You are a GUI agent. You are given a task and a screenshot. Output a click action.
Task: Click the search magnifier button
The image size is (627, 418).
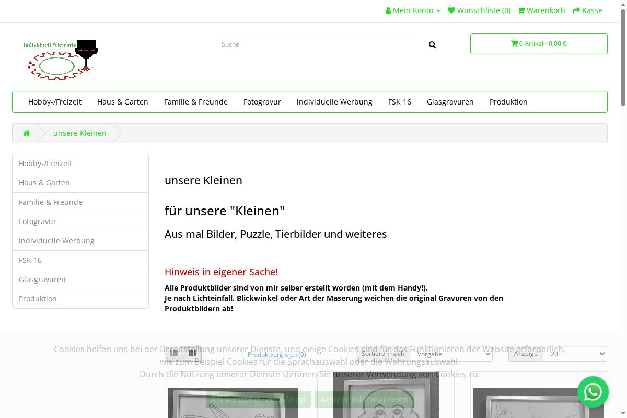point(432,44)
